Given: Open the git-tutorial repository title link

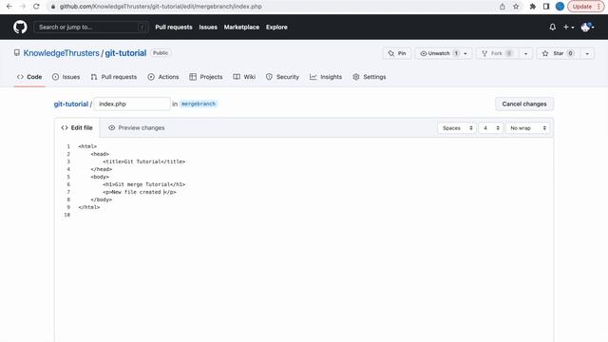Looking at the screenshot, I should pos(125,53).
